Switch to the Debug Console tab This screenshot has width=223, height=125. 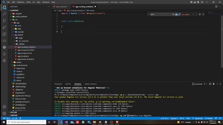click(91, 84)
